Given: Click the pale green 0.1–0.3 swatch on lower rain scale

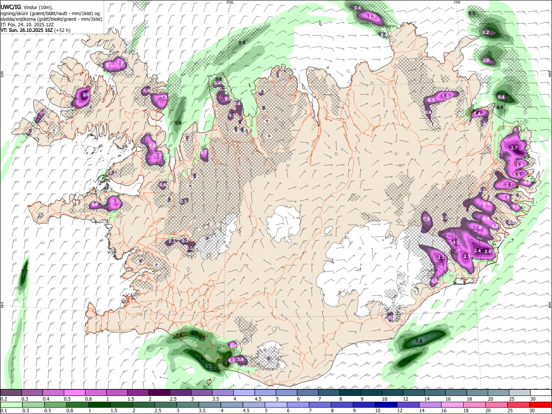Looking at the screenshot, I should pos(11,405).
